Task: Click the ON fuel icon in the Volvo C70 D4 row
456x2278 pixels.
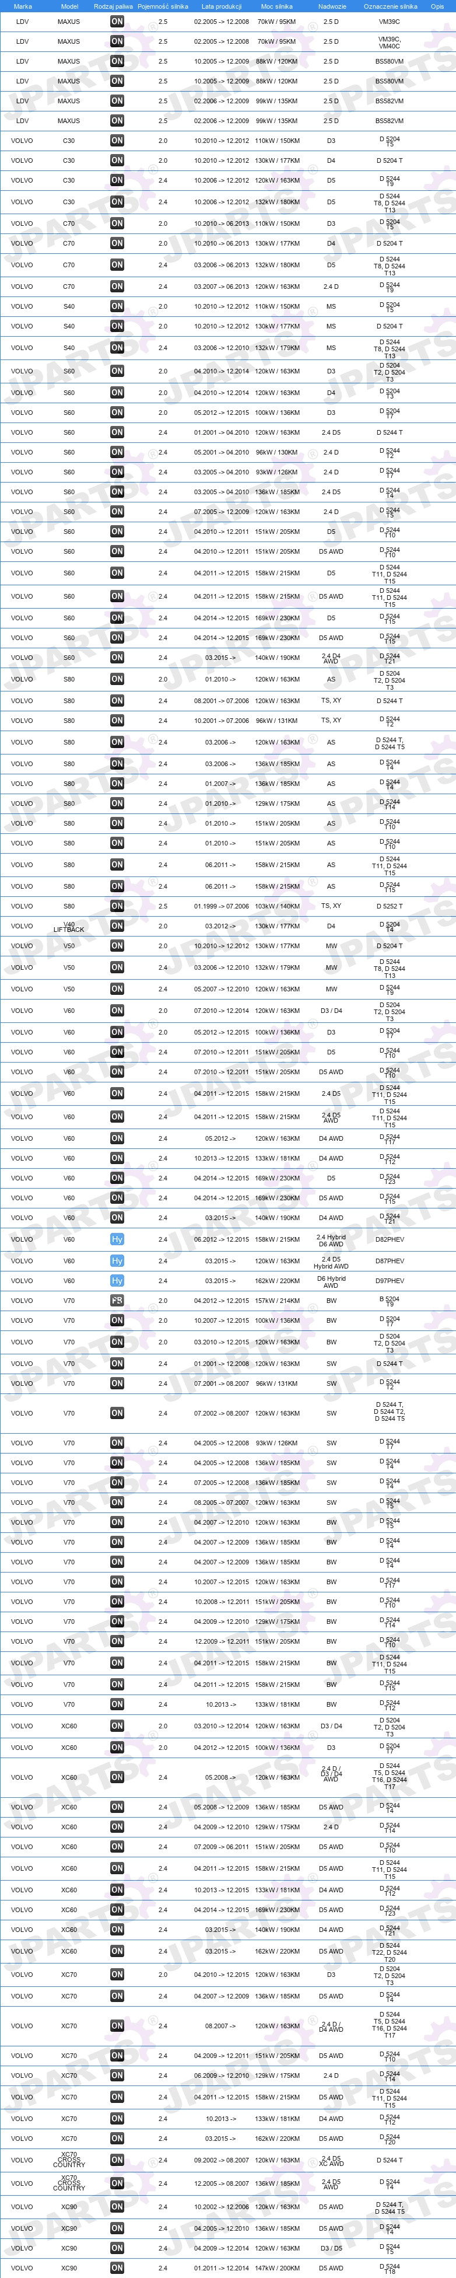Action: 117,243
